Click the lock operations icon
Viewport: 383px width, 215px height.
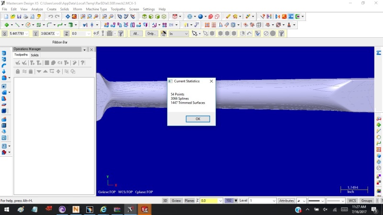click(x=18, y=71)
